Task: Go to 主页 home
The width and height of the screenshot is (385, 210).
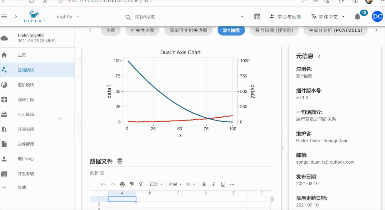Action: [37, 55]
